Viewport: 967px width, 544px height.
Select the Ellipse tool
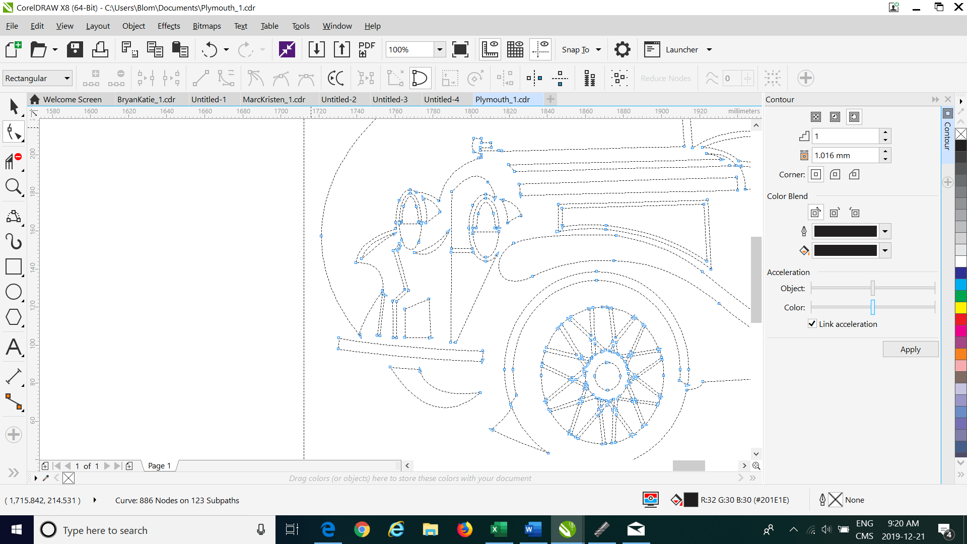14,292
